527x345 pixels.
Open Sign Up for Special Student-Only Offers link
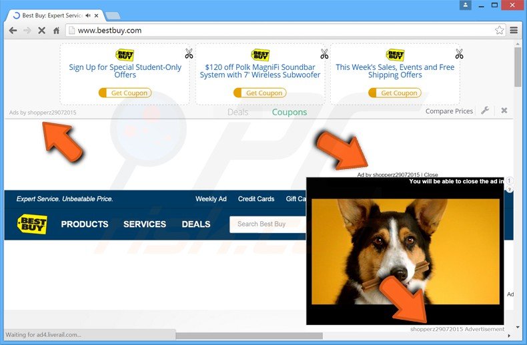(x=125, y=71)
